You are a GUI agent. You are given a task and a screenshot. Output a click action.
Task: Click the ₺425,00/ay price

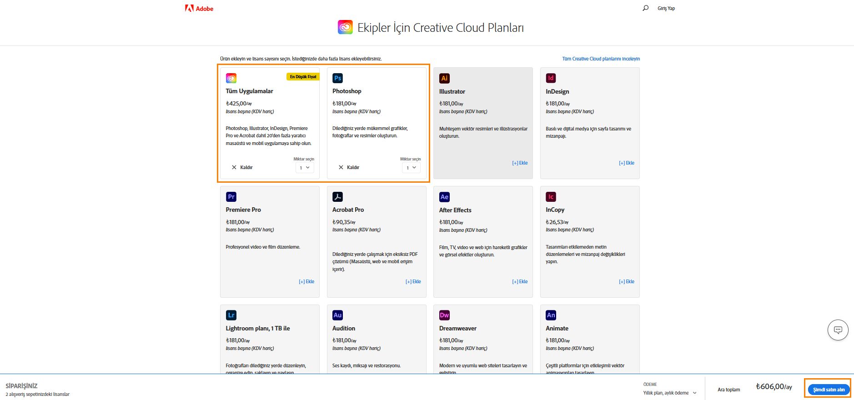(x=239, y=103)
